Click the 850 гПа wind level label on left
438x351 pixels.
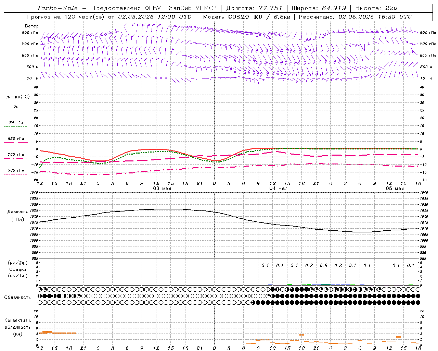[x=30, y=55]
